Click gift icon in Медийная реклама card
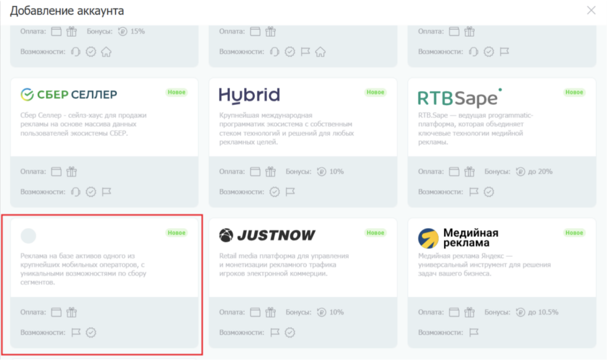Viewport: 607px width, 363px height. [469, 312]
